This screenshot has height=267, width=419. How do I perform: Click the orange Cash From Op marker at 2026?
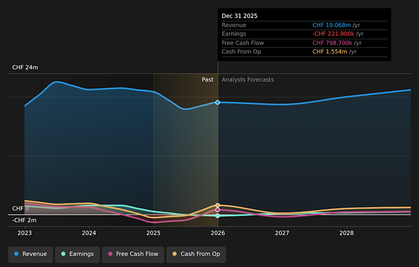[218, 205]
